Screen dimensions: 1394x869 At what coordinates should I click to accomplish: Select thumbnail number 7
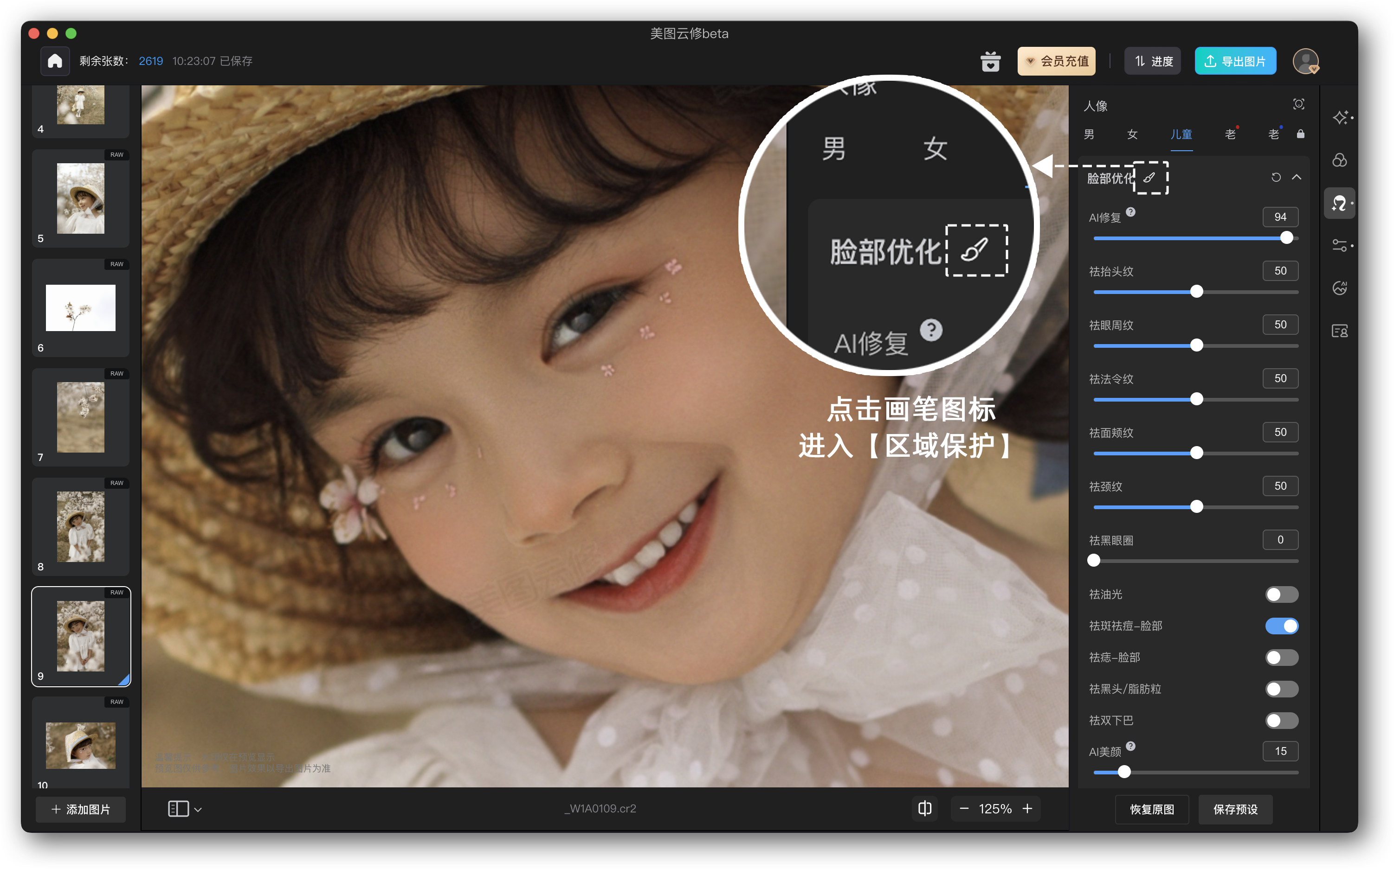pyautogui.click(x=80, y=417)
